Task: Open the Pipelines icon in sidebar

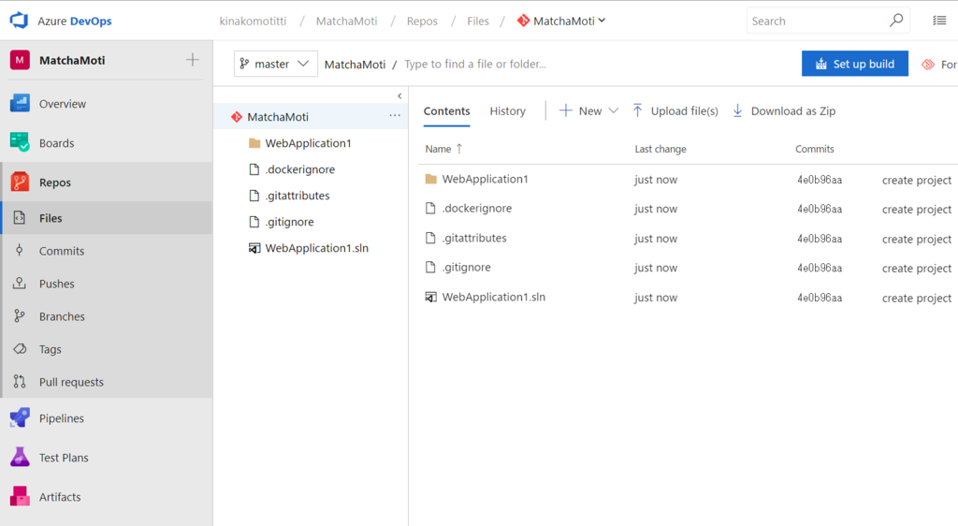Action: pyautogui.click(x=20, y=417)
